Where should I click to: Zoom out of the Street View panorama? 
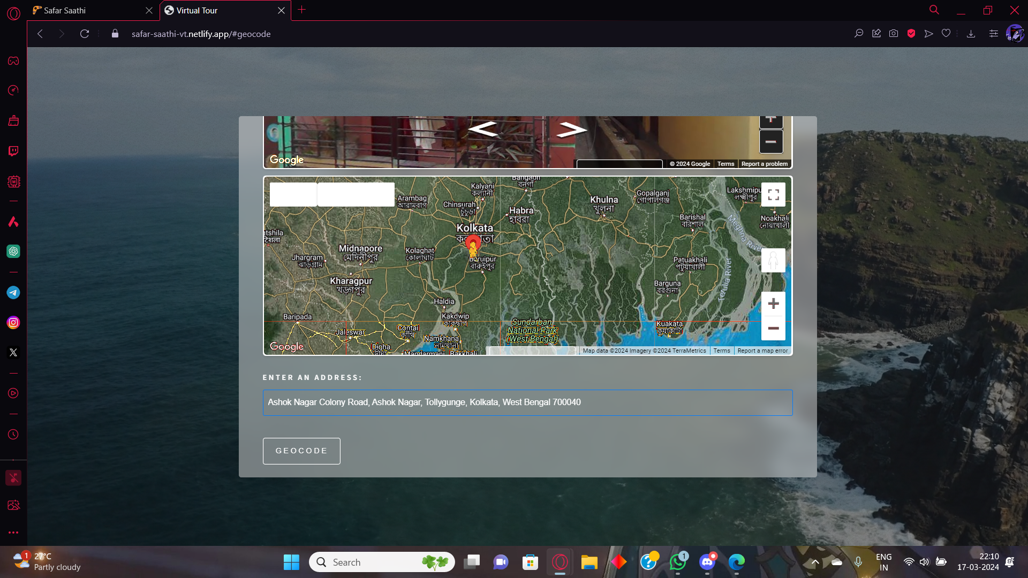point(771,142)
